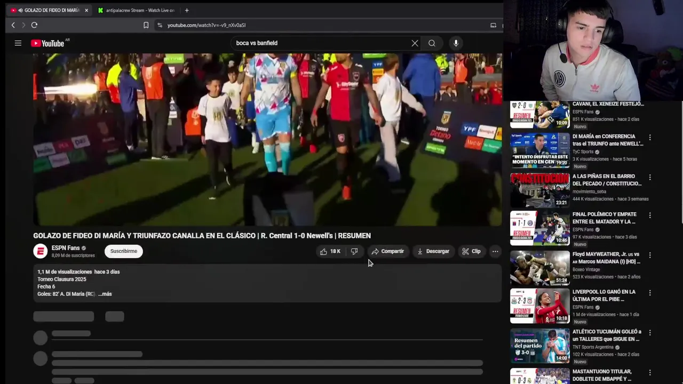Open the site settings icon beside the URL
This screenshot has width=683, height=384.
(160, 25)
